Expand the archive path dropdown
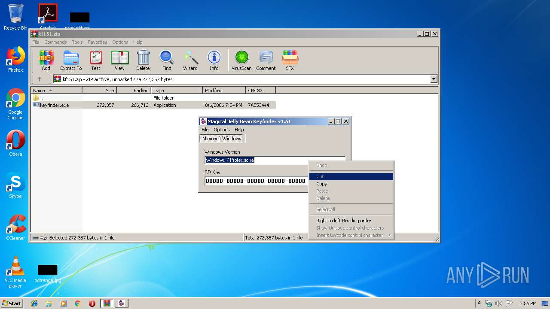550x309 pixels. [x=434, y=79]
